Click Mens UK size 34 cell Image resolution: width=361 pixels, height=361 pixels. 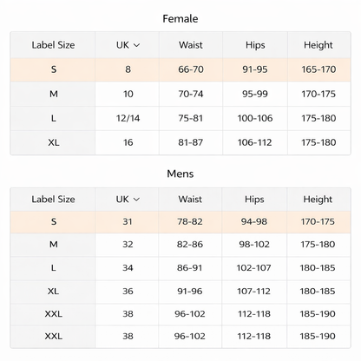[128, 268]
